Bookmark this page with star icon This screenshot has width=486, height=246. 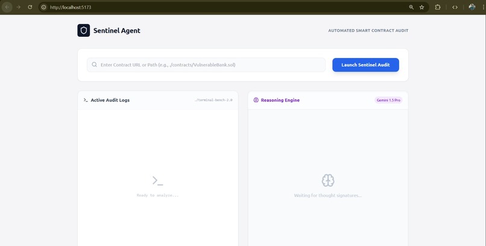coord(422,7)
